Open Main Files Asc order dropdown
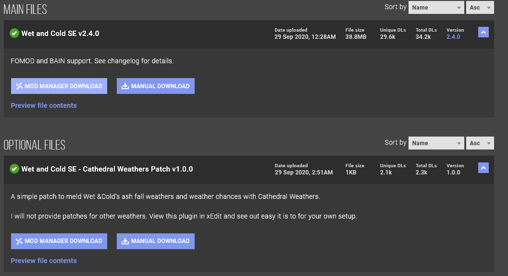 pos(480,8)
